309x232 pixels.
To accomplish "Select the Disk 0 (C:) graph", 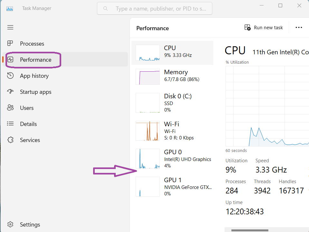I will [x=148, y=103].
